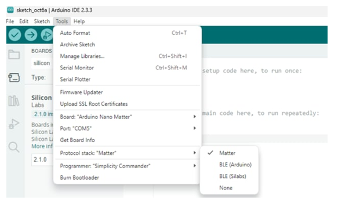338x208 pixels.
Task: Open the Boards Manager sidebar icon
Action: coord(14,77)
